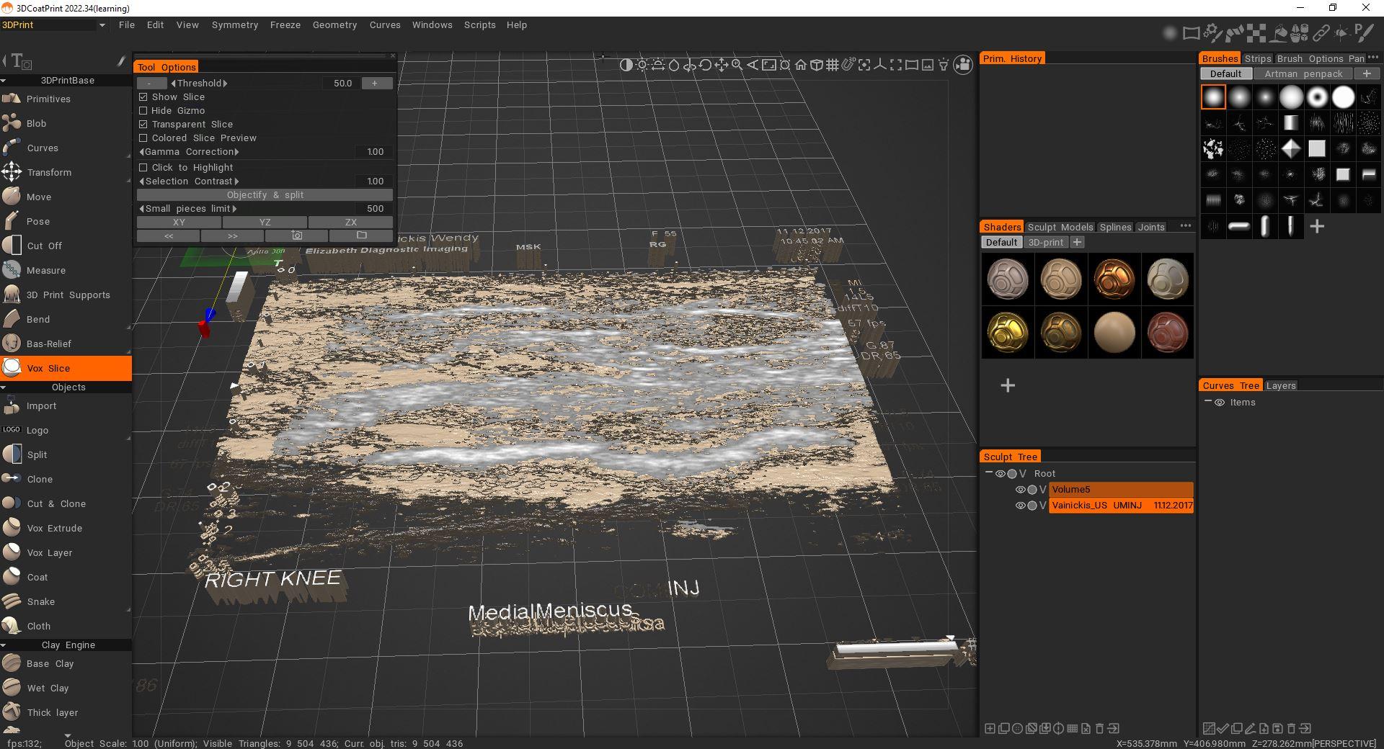Click the camera snapshot icon in Tool Options

297,236
